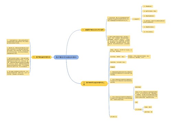Click the sub-item node labeled (6)

pyautogui.click(x=148, y=32)
